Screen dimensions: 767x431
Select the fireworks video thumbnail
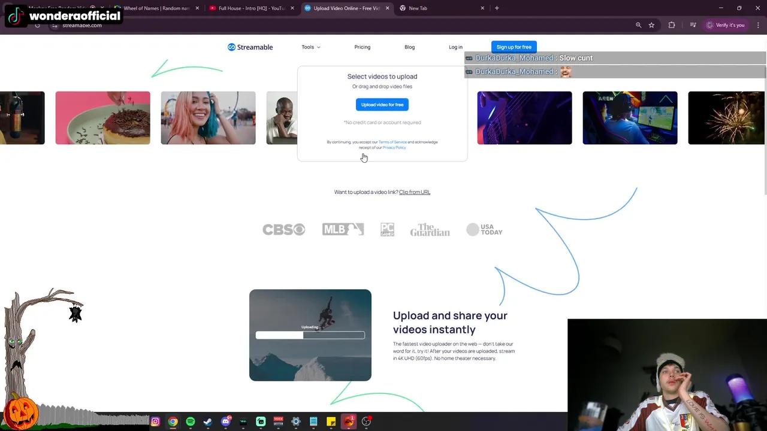tap(726, 118)
